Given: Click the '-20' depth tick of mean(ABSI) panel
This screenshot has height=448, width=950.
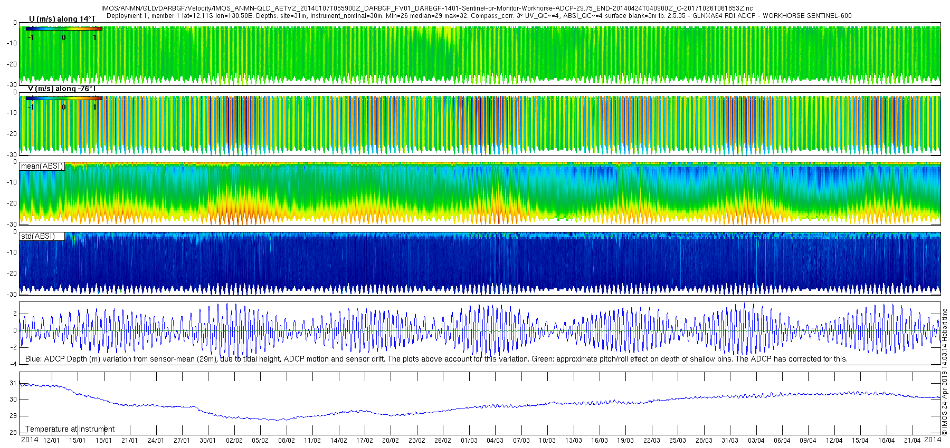Looking at the screenshot, I should (12, 203).
